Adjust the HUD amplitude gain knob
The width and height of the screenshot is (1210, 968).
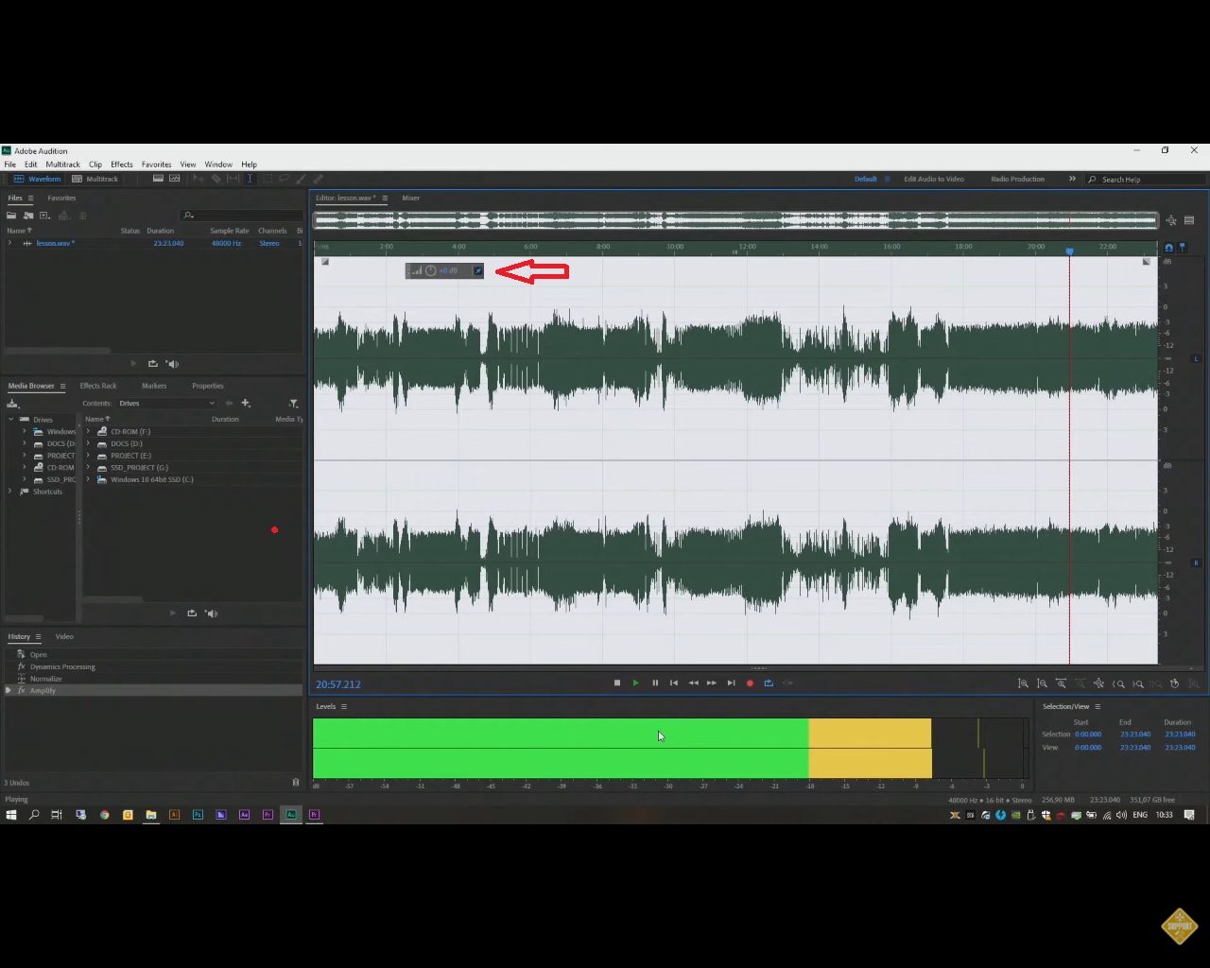click(x=431, y=271)
